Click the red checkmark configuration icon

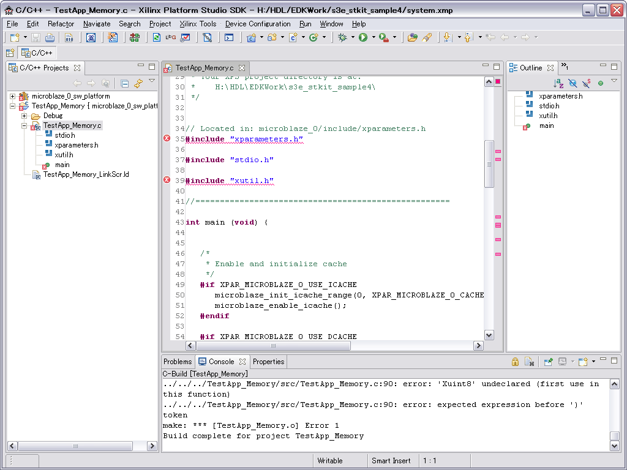tap(185, 37)
